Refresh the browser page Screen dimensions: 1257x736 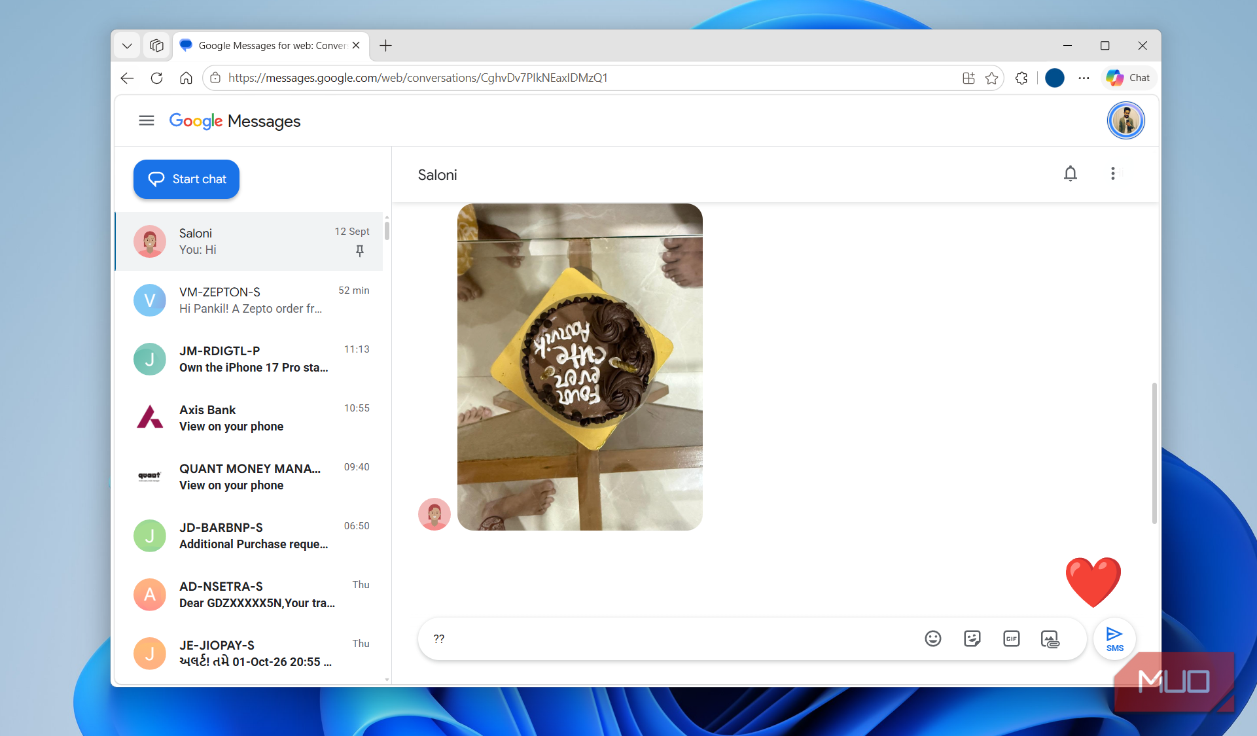156,78
